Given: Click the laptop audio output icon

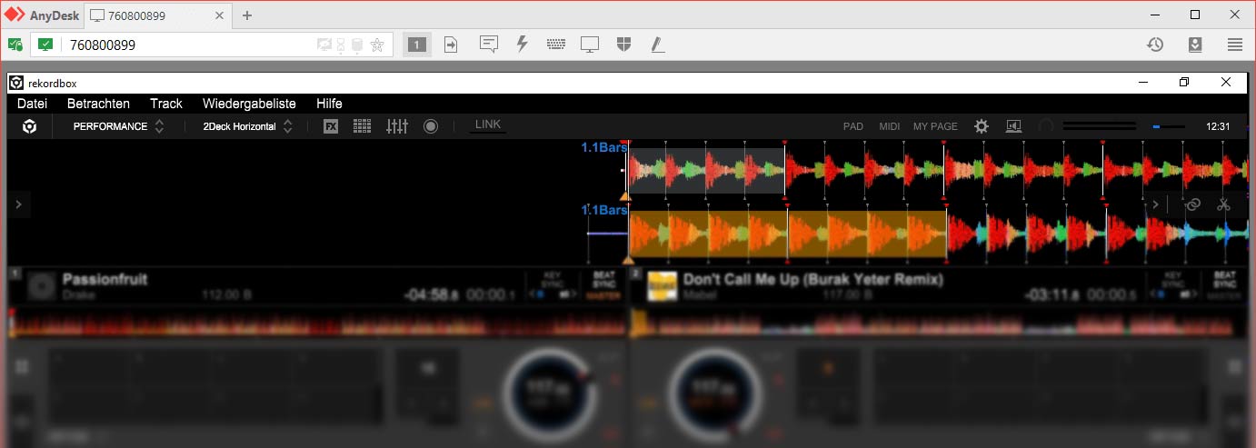Looking at the screenshot, I should tap(1013, 126).
